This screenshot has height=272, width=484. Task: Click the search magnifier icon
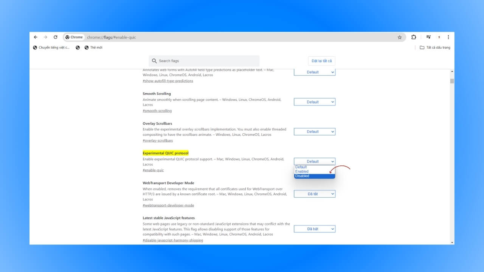(154, 61)
